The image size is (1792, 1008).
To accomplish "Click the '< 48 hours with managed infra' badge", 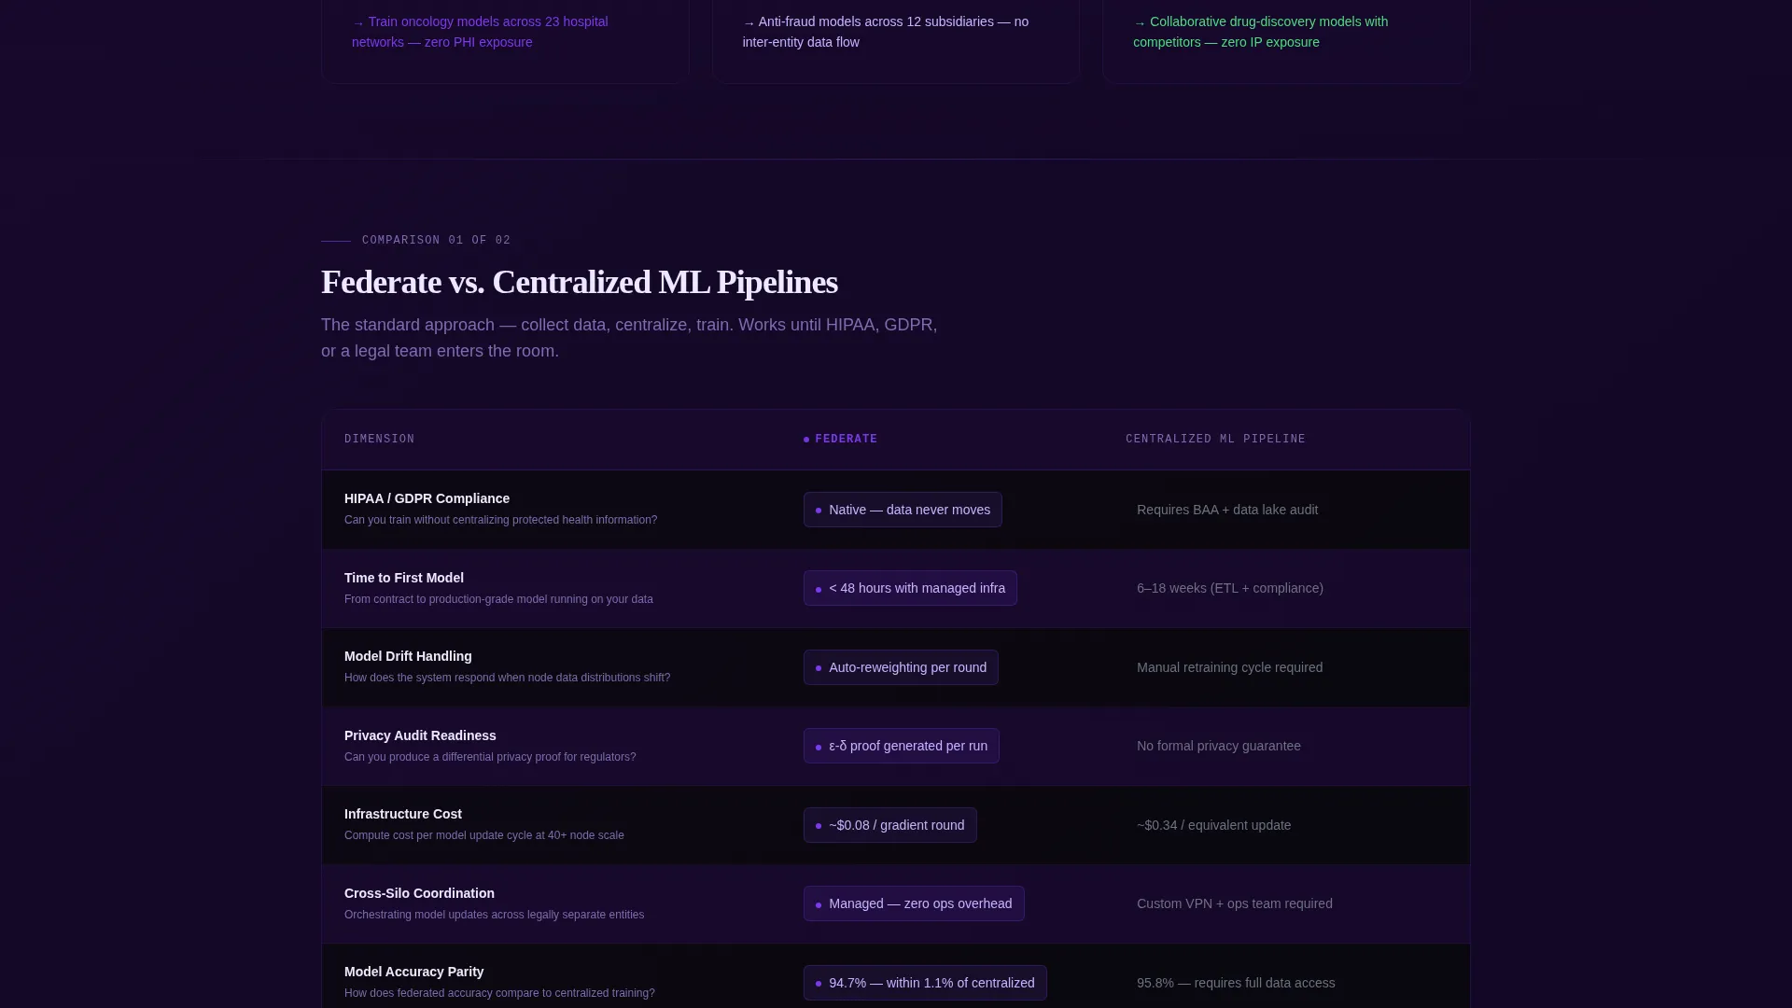I will point(910,588).
